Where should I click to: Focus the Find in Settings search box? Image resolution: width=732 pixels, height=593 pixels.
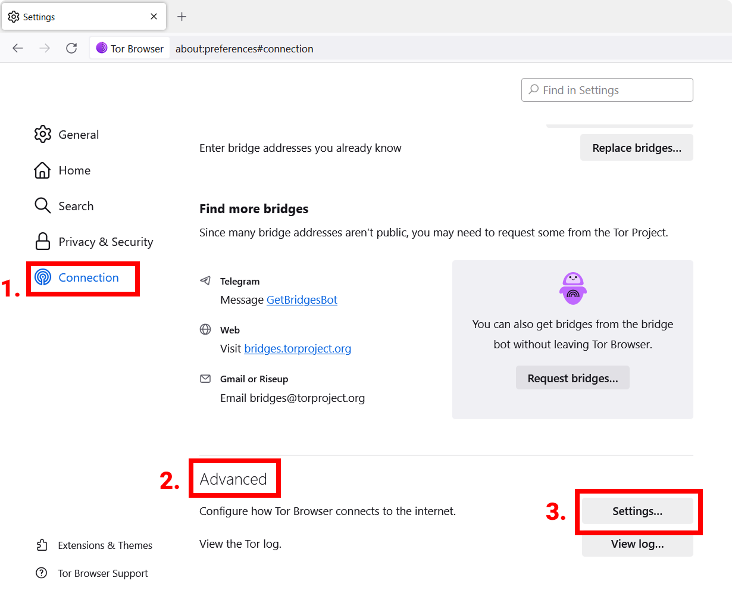click(x=607, y=90)
